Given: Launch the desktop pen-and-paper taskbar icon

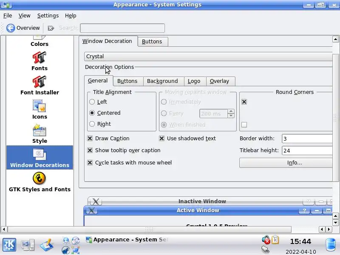Looking at the screenshot, I should click(x=46, y=245).
